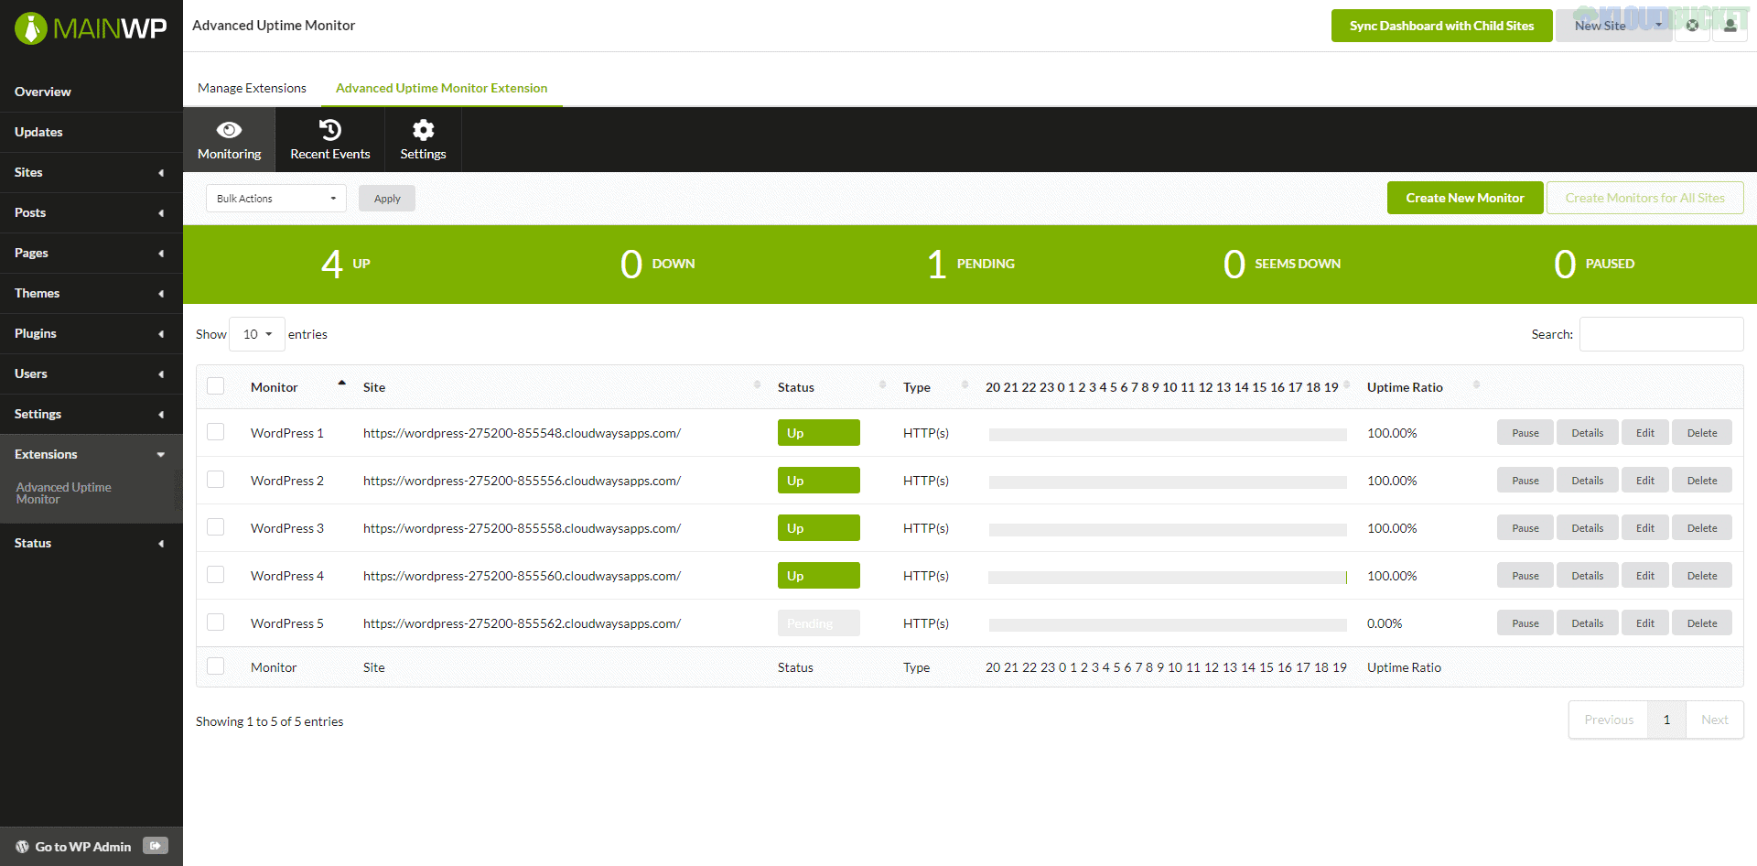Check the checkbox for WordPress 3 monitor
Screen dimensions: 1757x866
pyautogui.click(x=216, y=526)
